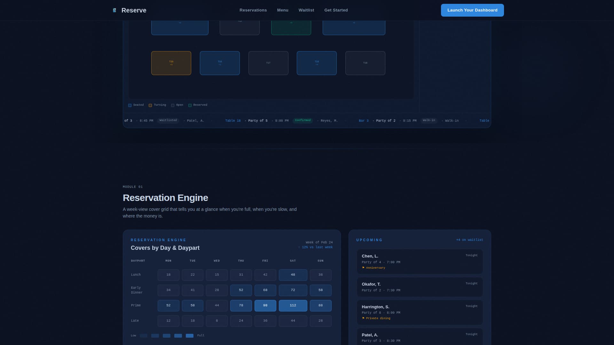
Task: Click the Reserve brand name
Action: 134,10
